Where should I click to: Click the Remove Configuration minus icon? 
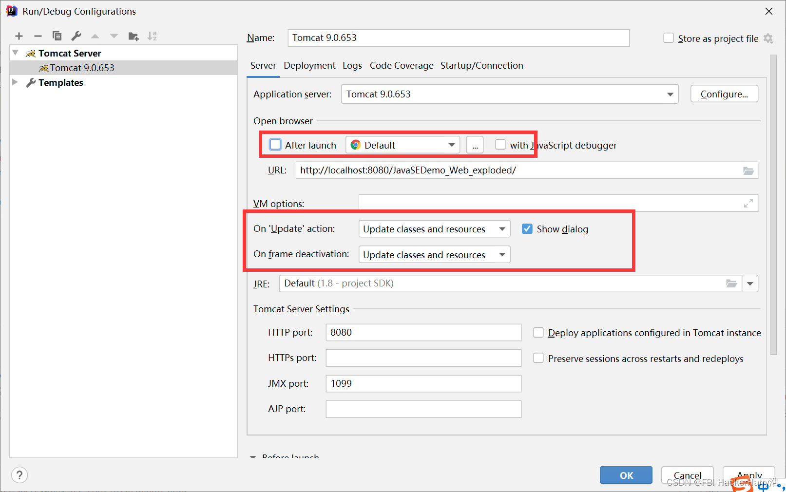38,36
